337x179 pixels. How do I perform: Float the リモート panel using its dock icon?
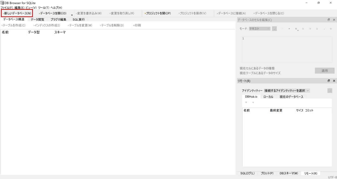click(x=329, y=81)
